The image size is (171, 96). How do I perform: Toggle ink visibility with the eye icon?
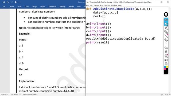(166, 20)
